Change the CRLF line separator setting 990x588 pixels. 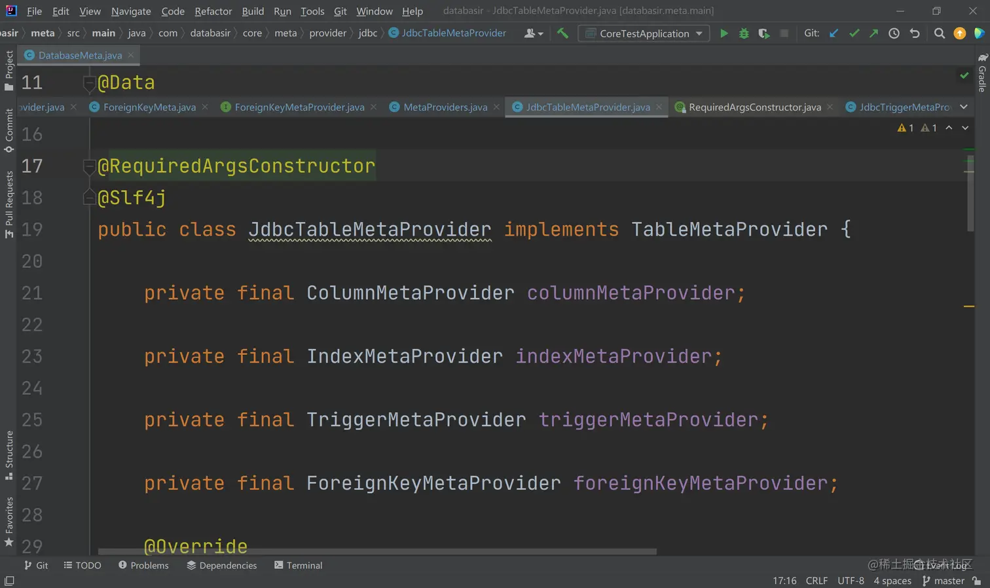816,581
